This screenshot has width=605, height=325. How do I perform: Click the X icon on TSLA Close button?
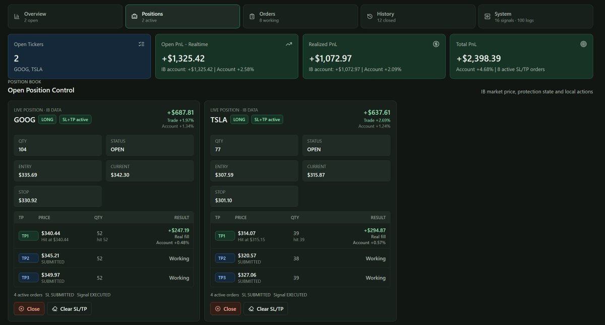(x=218, y=309)
